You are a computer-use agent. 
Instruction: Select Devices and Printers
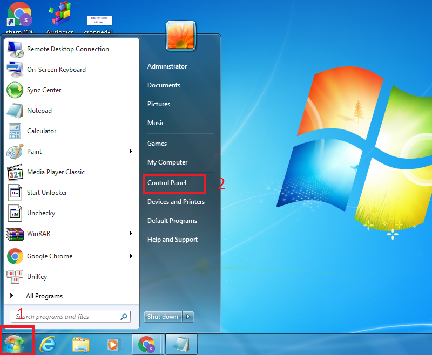pos(175,202)
